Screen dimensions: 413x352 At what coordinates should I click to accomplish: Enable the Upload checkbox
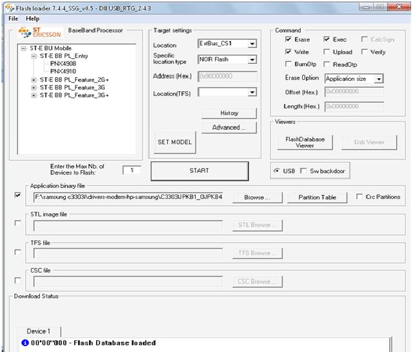327,52
